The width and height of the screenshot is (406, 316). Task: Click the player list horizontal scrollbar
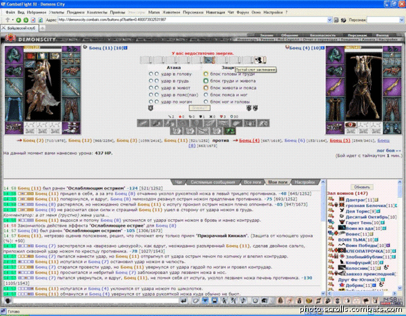click(x=362, y=293)
